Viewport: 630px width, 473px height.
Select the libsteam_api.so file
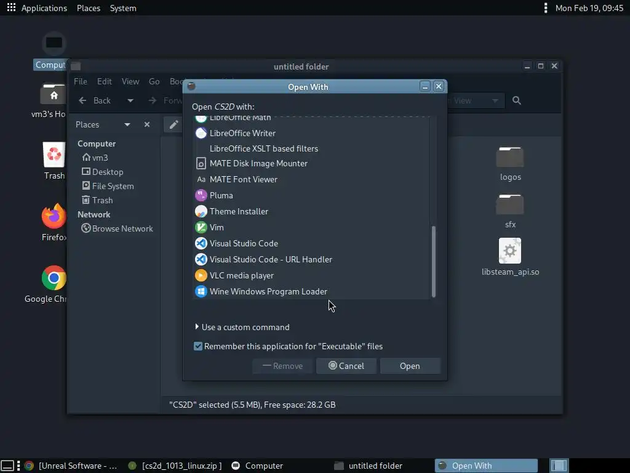click(x=510, y=257)
